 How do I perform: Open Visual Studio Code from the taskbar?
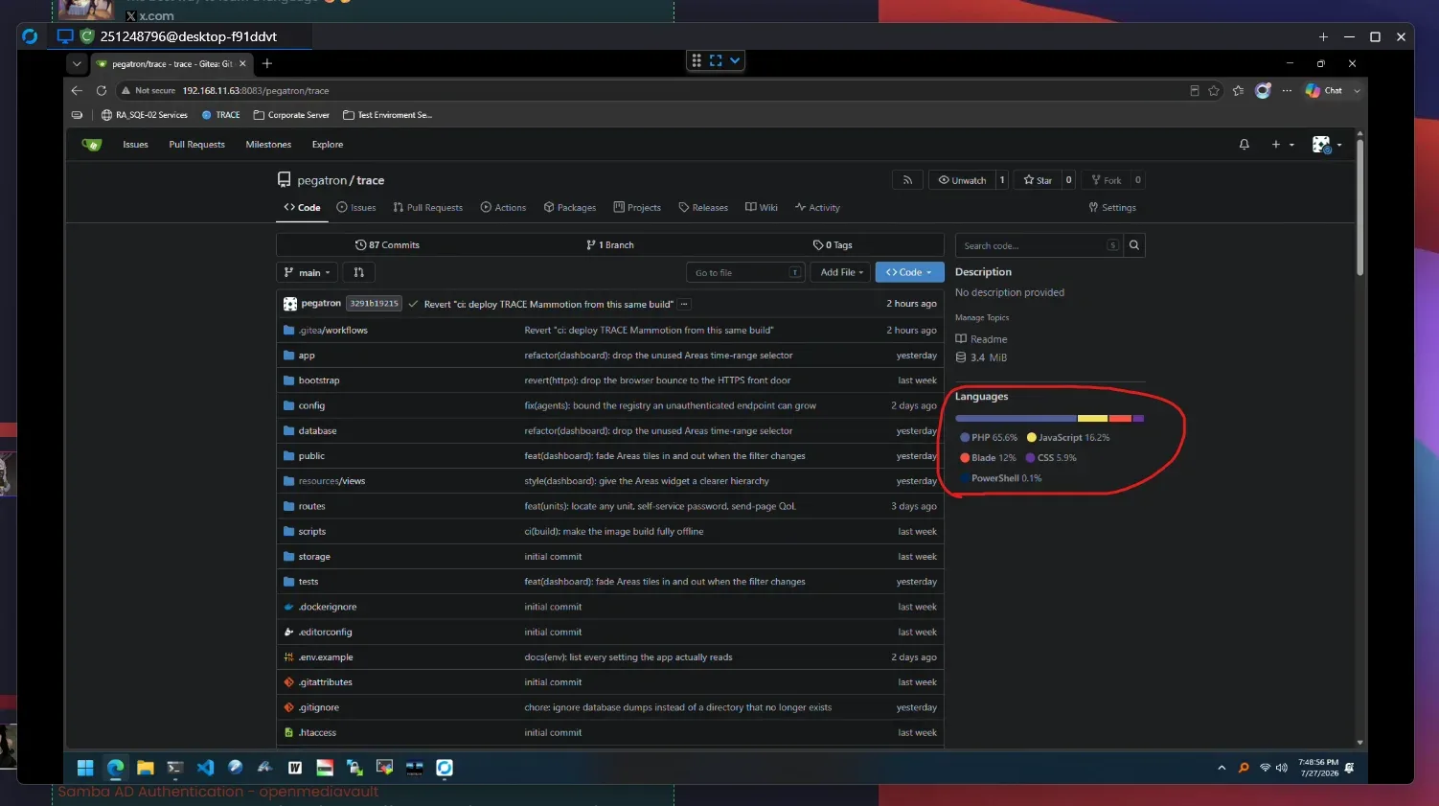click(x=205, y=768)
